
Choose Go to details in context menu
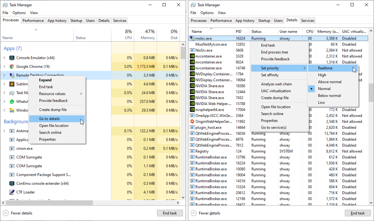[49, 119]
